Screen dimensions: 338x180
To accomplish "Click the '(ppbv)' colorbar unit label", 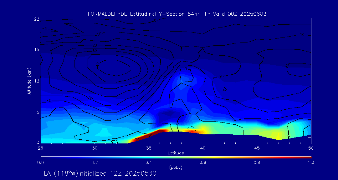I will [x=176, y=168].
